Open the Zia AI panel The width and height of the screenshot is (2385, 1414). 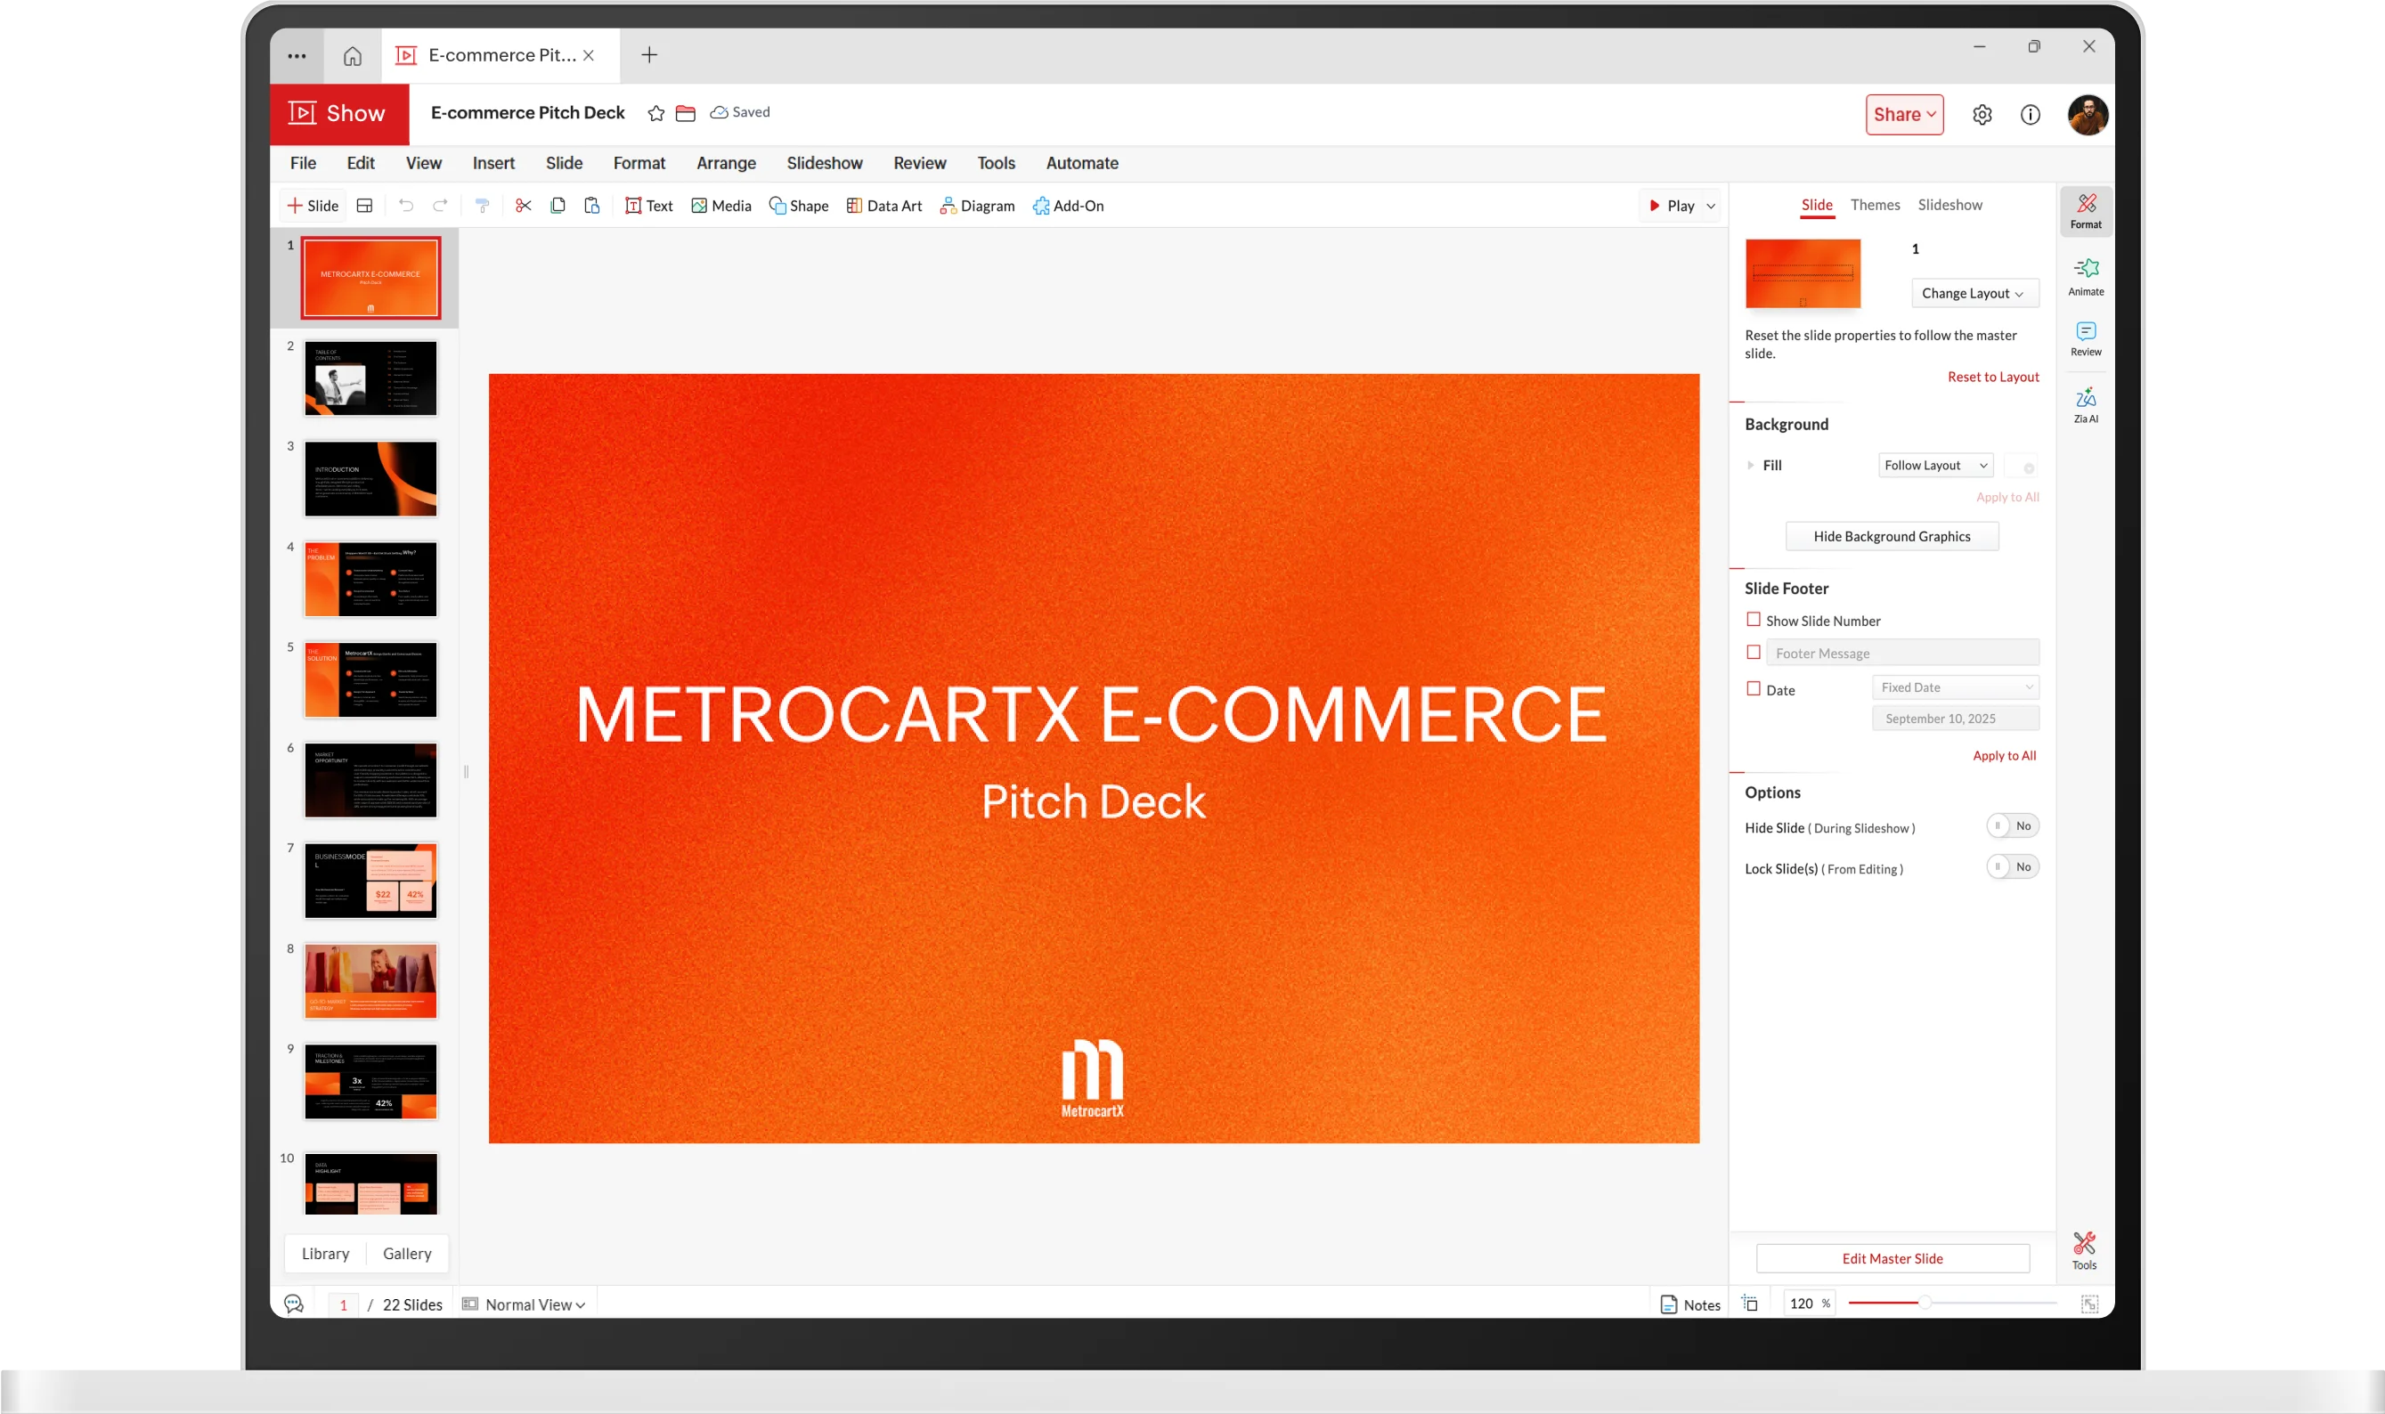coord(2085,404)
